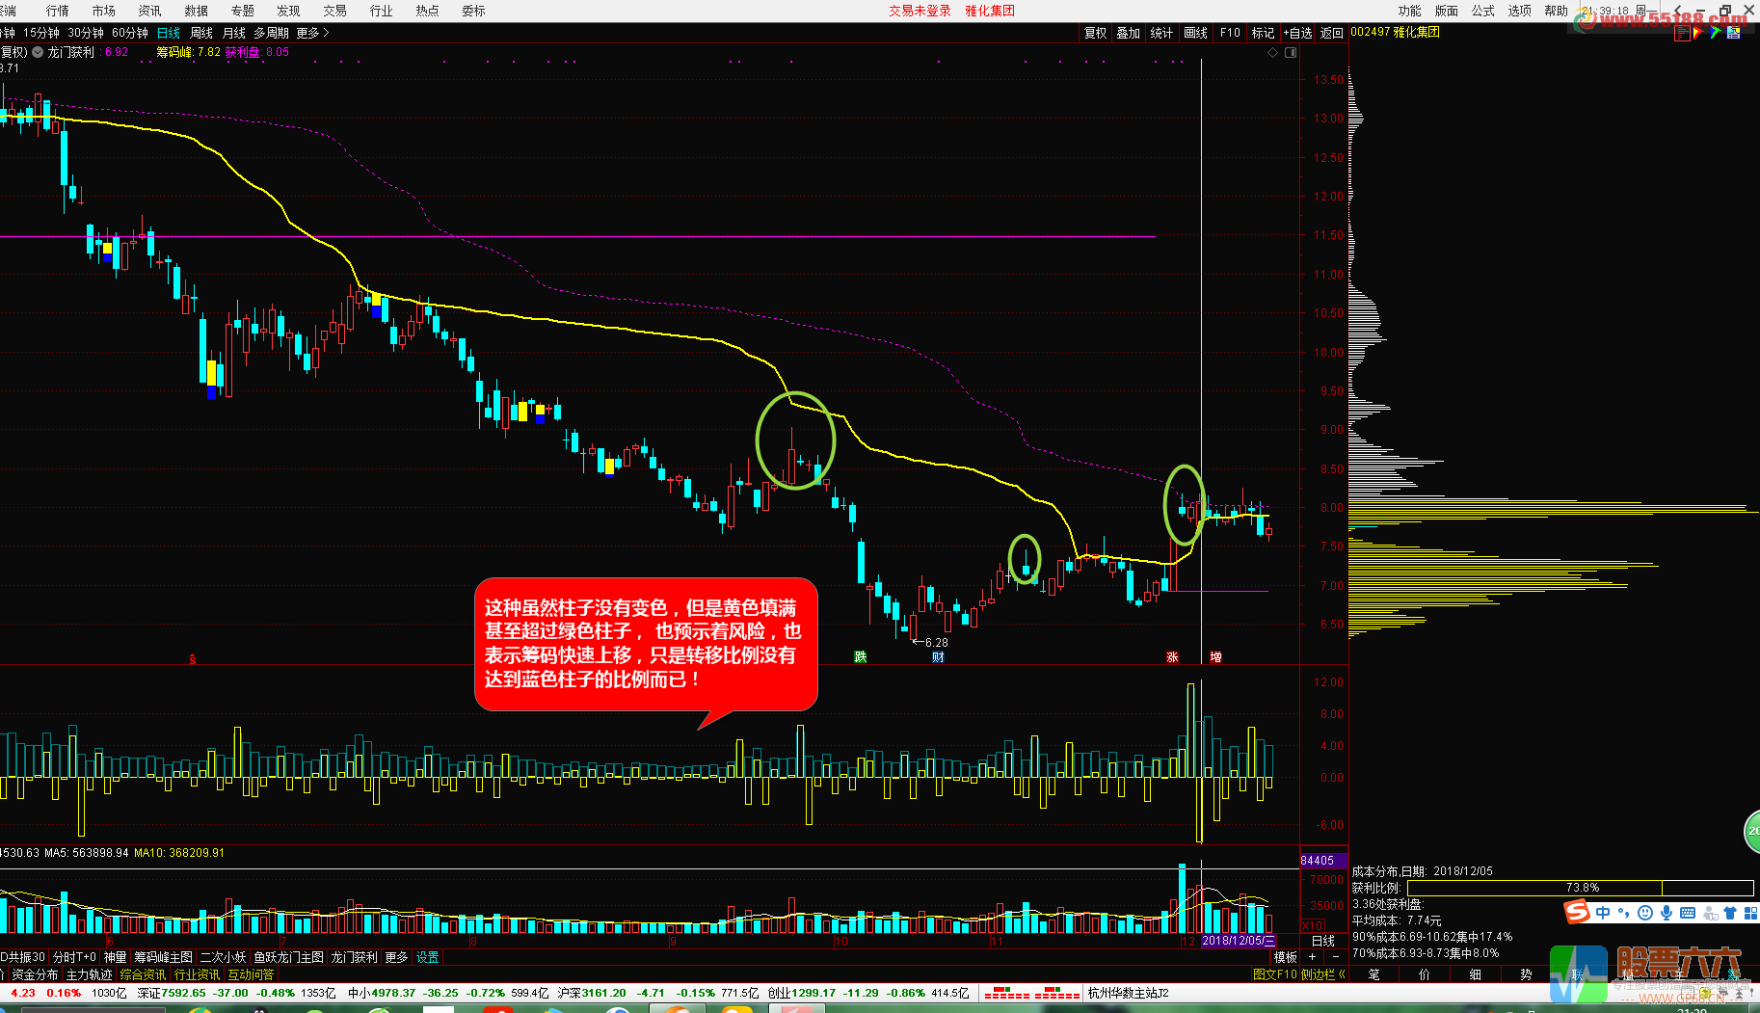This screenshot has height=1013, width=1760.
Task: Switch to the 日线 daily period
Action: [x=169, y=33]
